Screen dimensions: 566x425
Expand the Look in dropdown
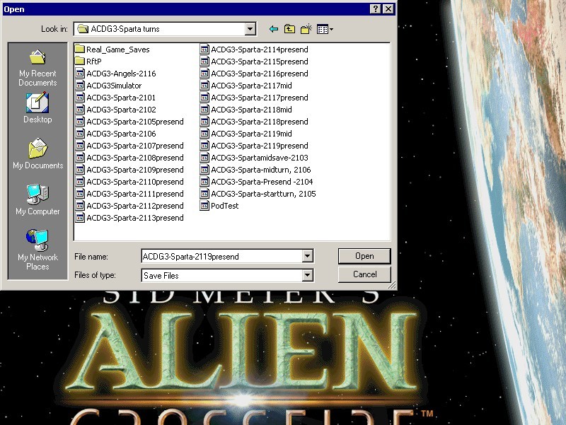point(250,29)
